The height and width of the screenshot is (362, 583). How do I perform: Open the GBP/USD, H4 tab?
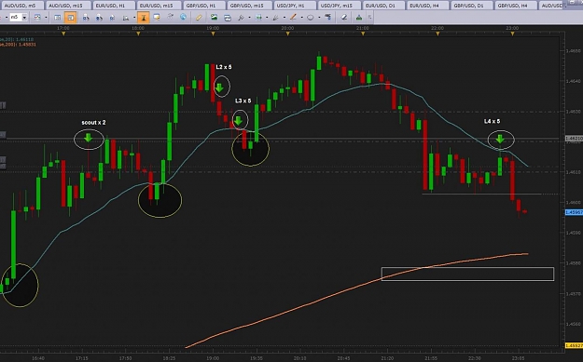[516, 6]
